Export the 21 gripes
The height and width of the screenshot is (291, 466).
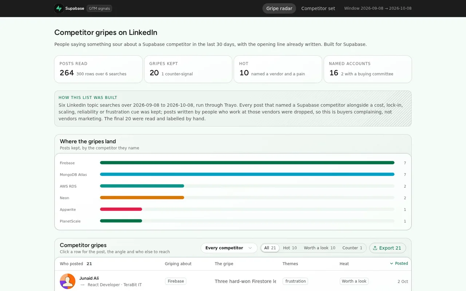(387, 248)
